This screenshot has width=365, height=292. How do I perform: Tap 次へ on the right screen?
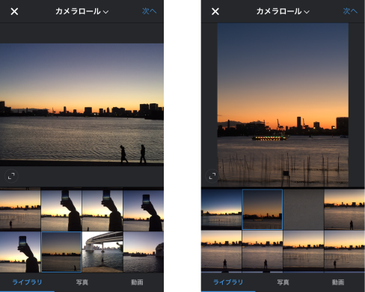(350, 11)
